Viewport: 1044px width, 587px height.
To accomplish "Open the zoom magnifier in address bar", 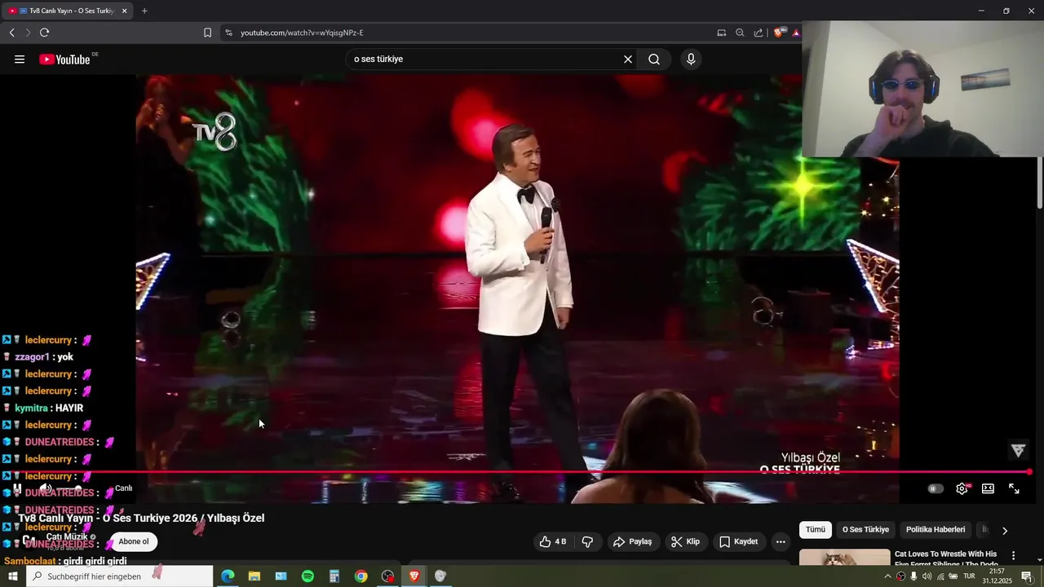I will (x=740, y=33).
